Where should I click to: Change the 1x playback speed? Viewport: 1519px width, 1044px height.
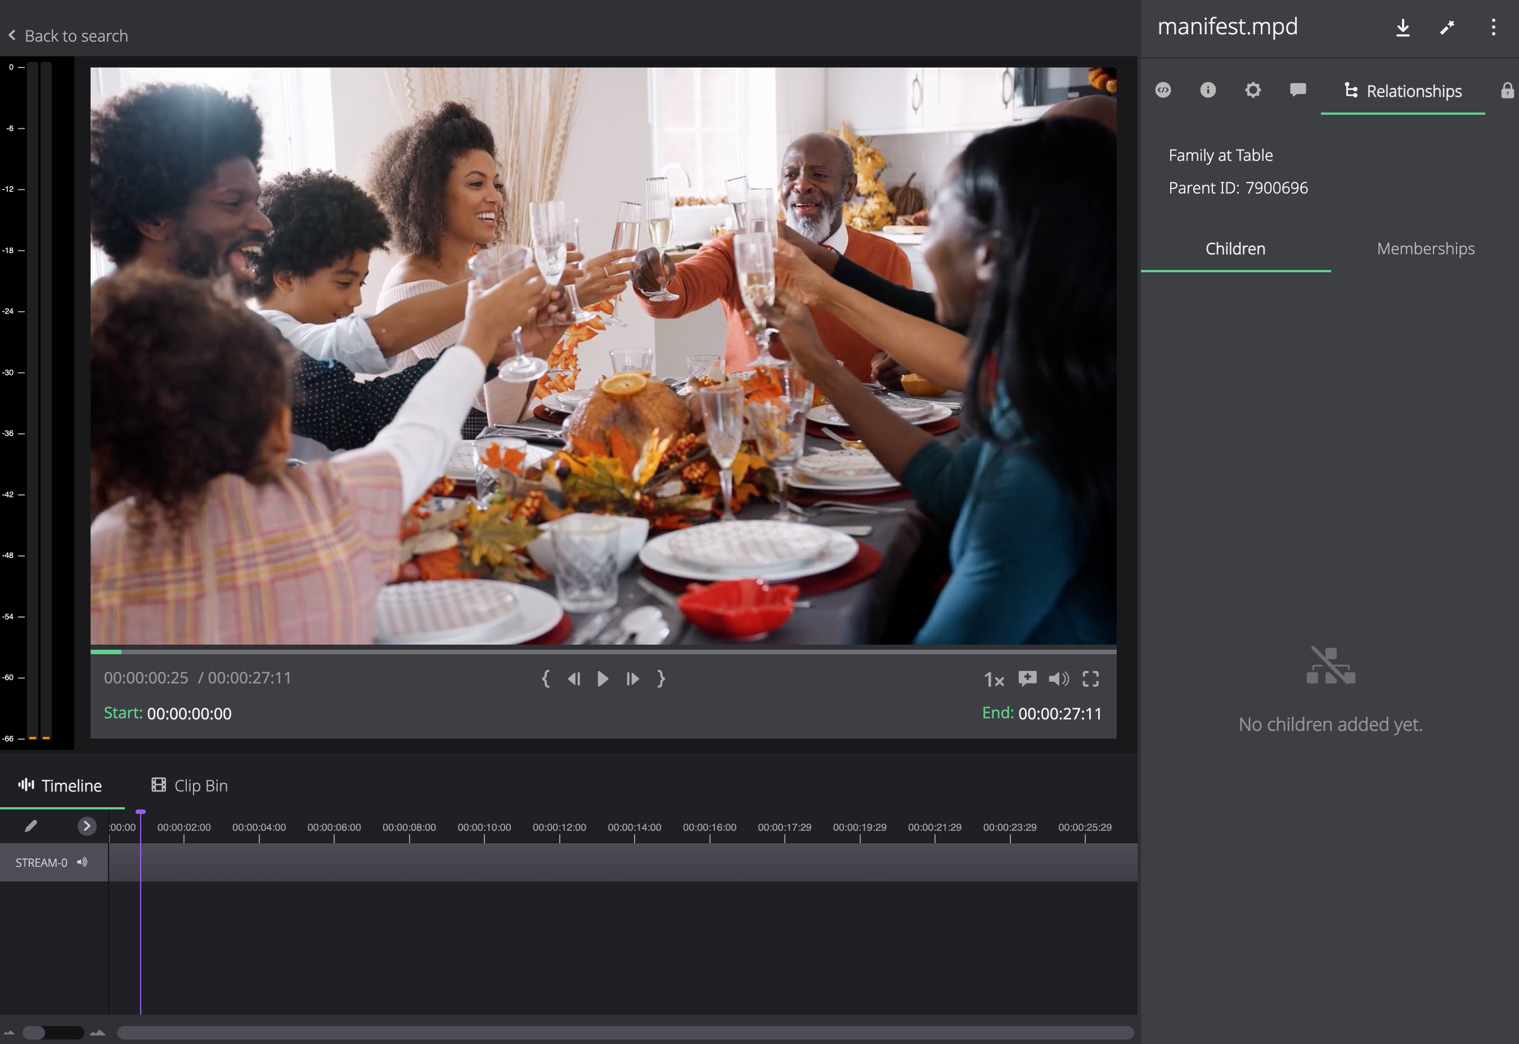[994, 679]
